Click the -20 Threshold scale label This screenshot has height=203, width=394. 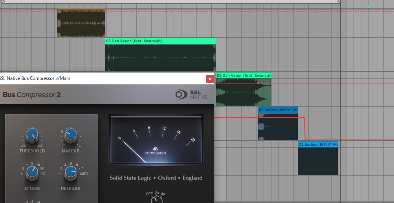pyautogui.click(x=24, y=146)
